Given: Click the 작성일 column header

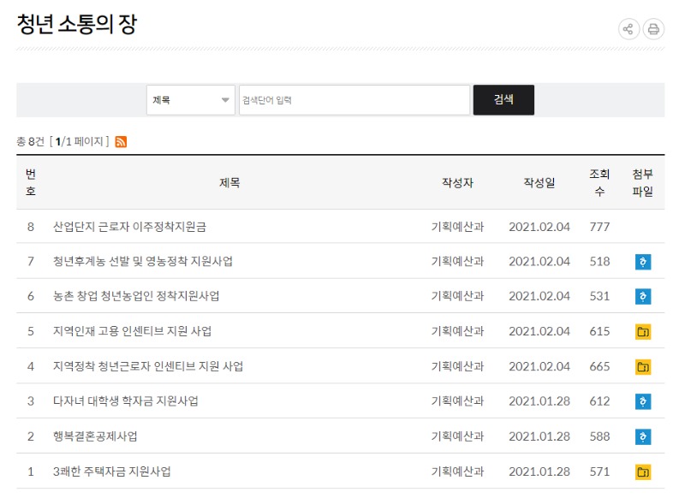Looking at the screenshot, I should [x=539, y=182].
